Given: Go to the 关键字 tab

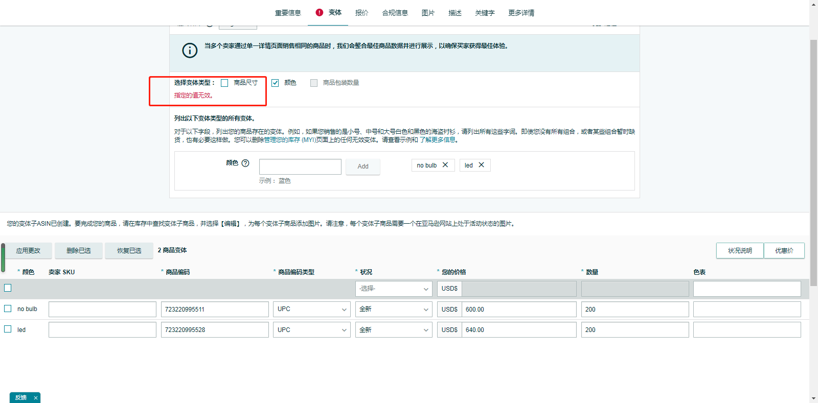Looking at the screenshot, I should [485, 13].
